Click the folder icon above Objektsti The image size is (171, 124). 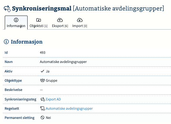coord(38,20)
